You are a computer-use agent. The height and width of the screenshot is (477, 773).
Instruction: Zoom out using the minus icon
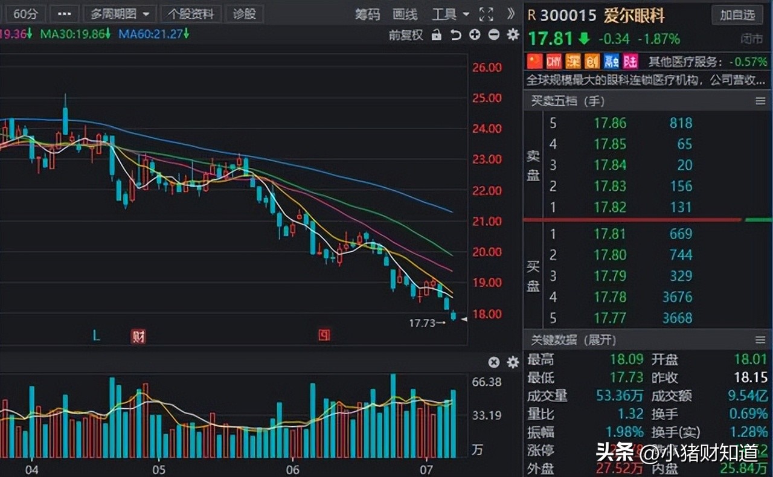[493, 35]
